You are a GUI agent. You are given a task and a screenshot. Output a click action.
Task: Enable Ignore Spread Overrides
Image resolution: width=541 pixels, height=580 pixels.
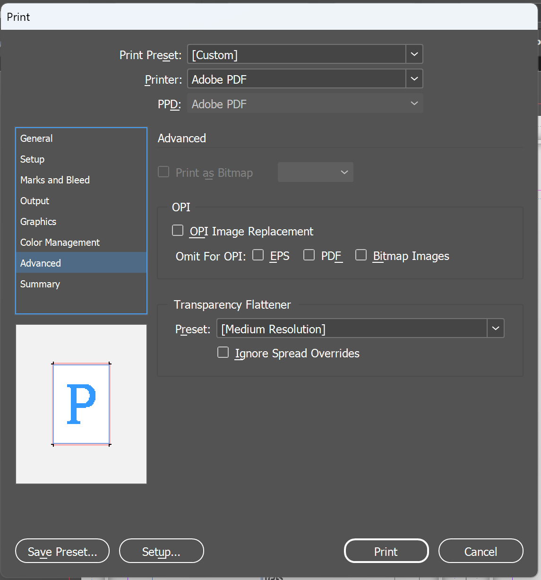point(223,353)
